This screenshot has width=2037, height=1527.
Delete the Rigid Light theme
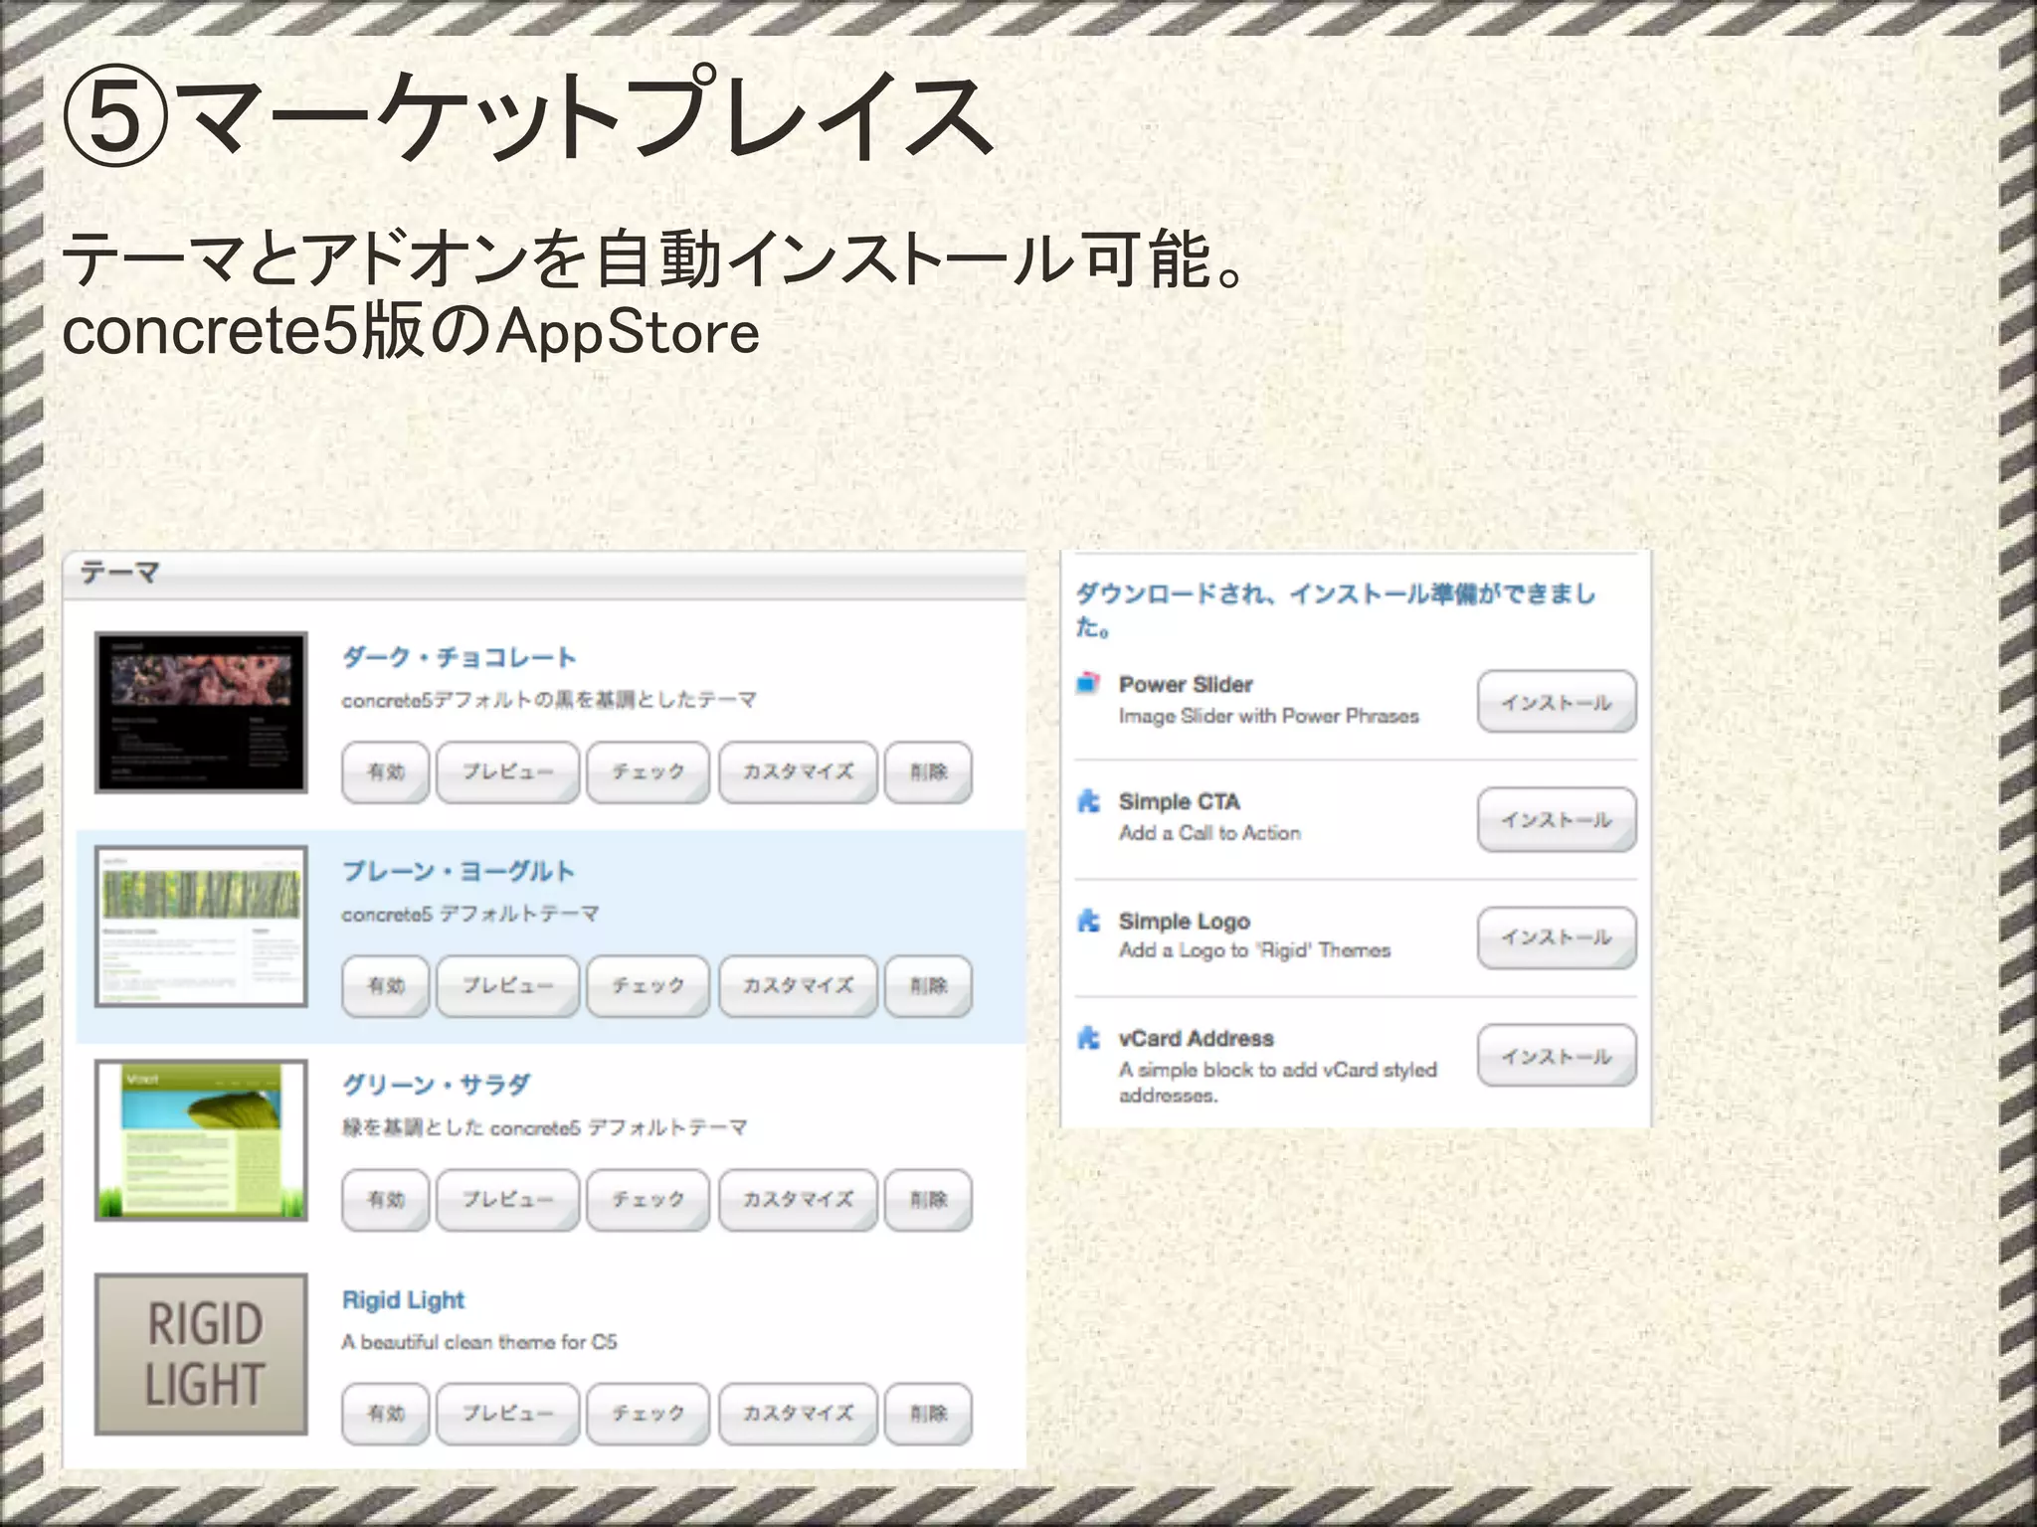[x=928, y=1413]
